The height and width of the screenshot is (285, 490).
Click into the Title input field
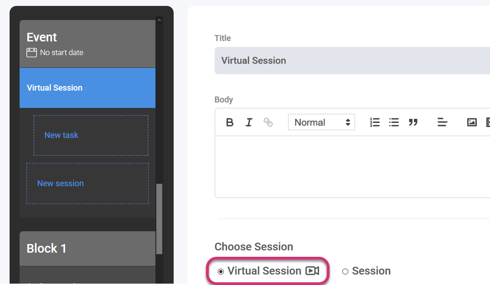click(x=351, y=61)
